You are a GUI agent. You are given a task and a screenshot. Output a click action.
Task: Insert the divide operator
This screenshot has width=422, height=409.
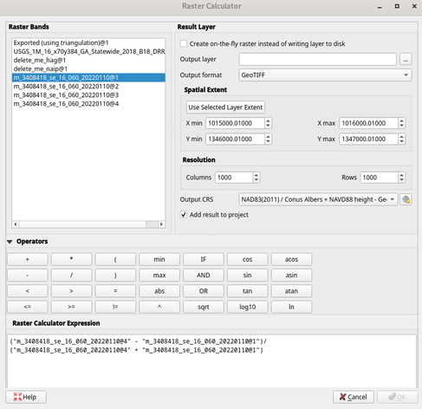[71, 276]
